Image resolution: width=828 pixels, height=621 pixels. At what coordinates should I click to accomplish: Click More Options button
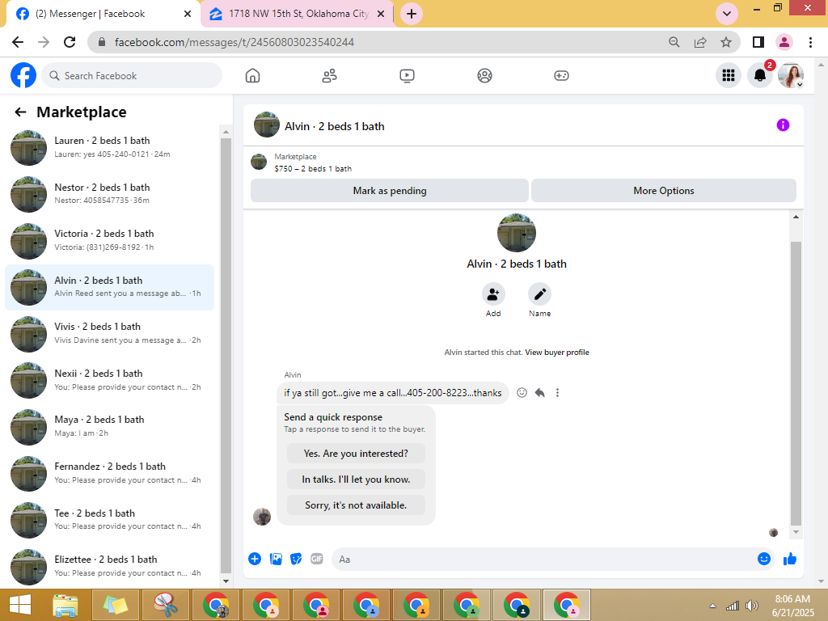click(664, 191)
